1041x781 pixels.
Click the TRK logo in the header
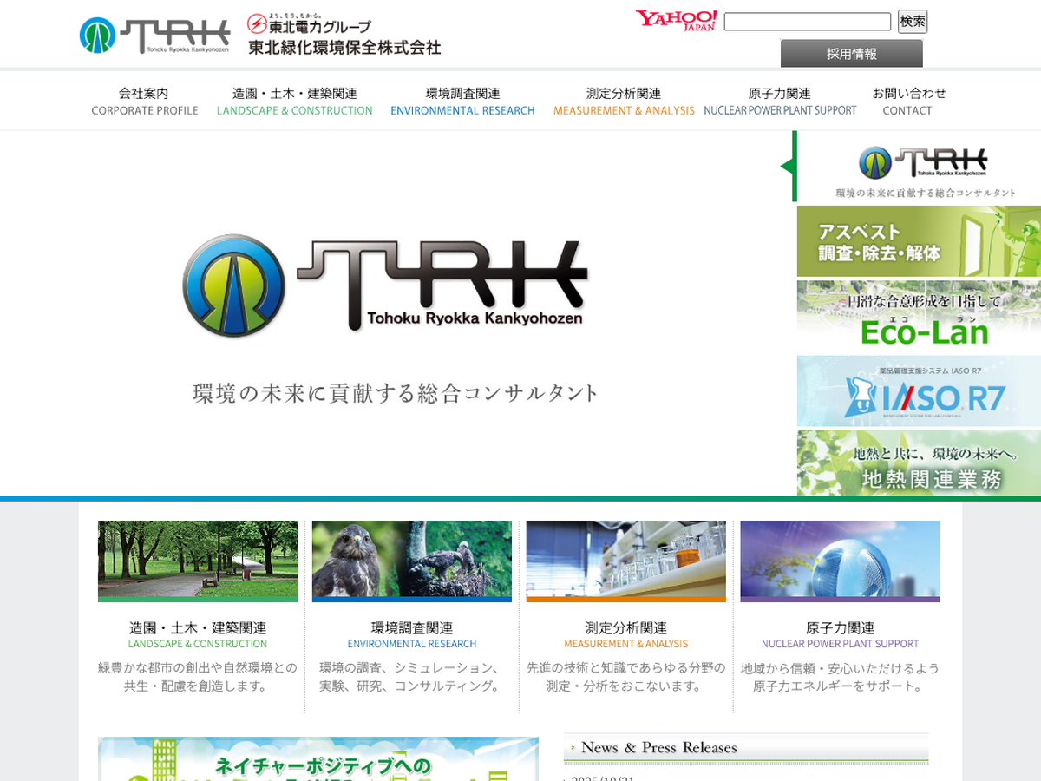click(154, 36)
